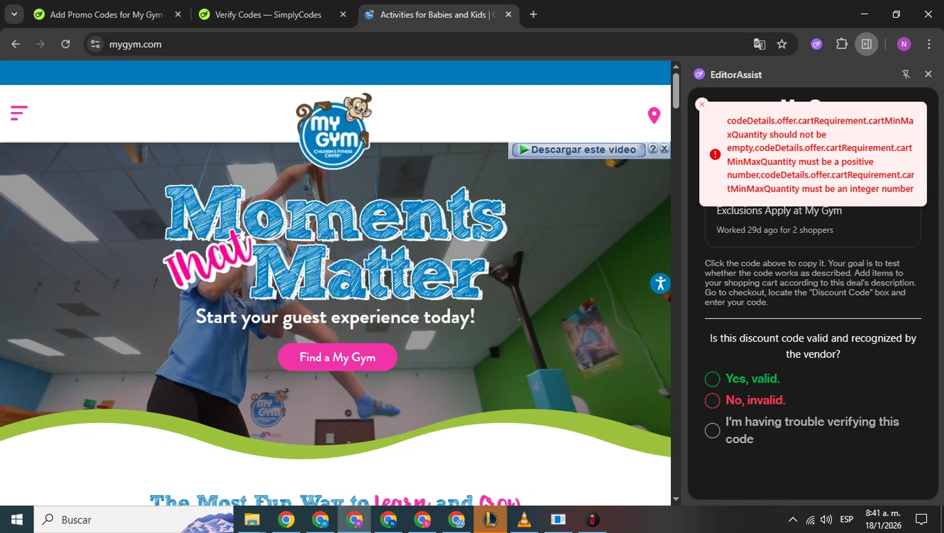
Task: Launch VLC media player from taskbar
Action: [x=524, y=520]
